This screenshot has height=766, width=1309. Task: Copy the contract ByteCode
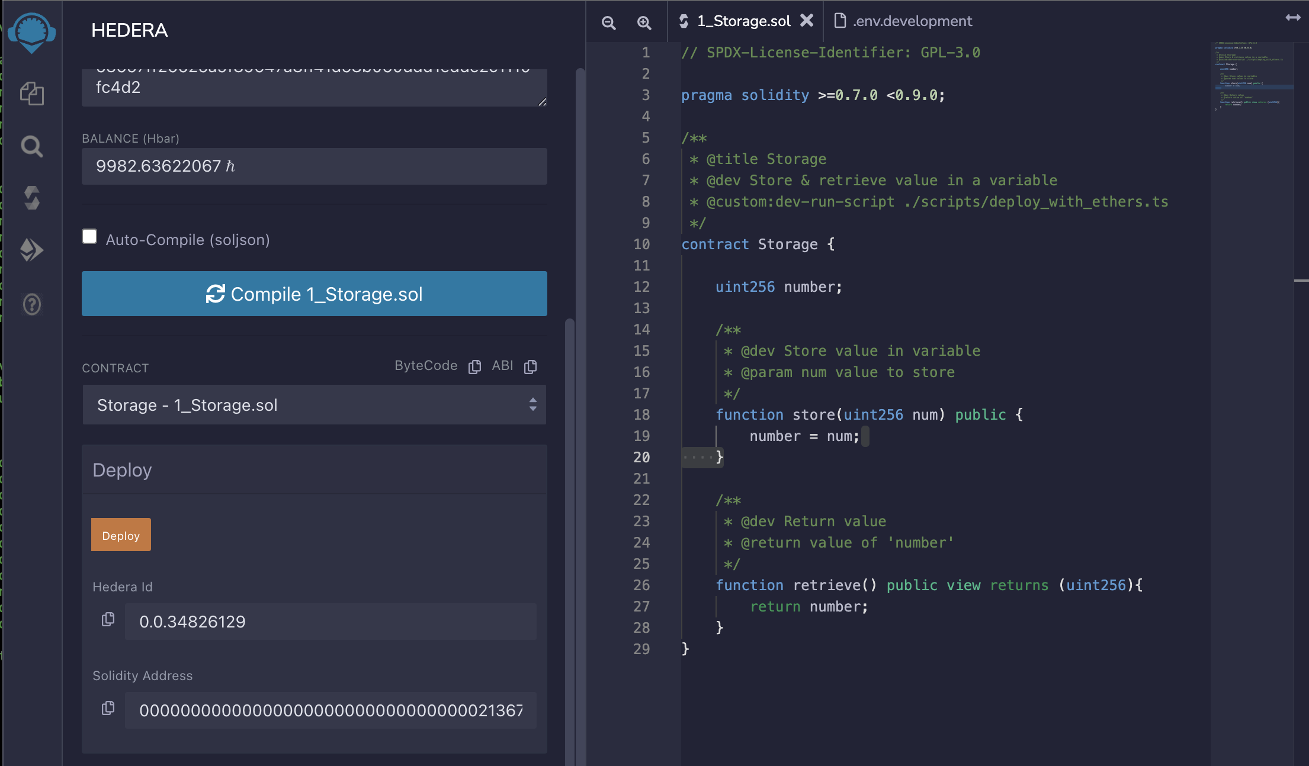click(474, 366)
